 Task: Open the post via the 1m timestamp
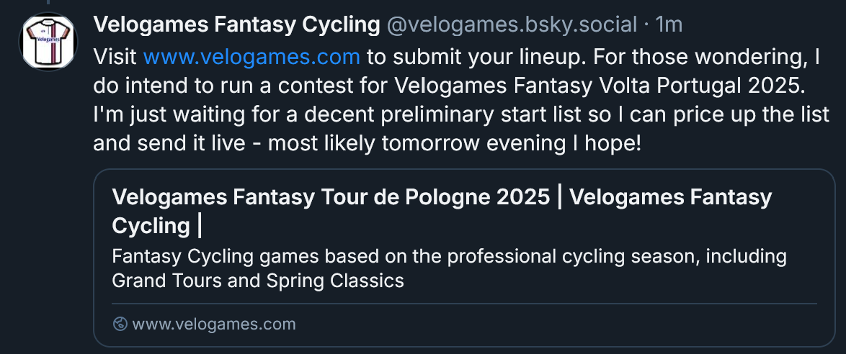click(669, 25)
